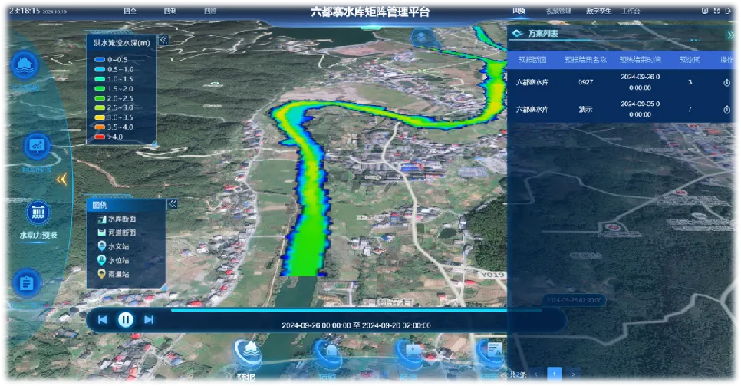Screen dimensions: 741x386
Task: Click the chart monitor icon in left sidebar
Action: [x=38, y=144]
